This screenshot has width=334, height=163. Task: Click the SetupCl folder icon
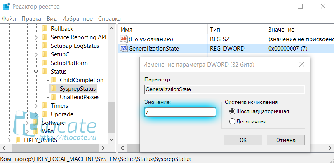tap(45, 54)
